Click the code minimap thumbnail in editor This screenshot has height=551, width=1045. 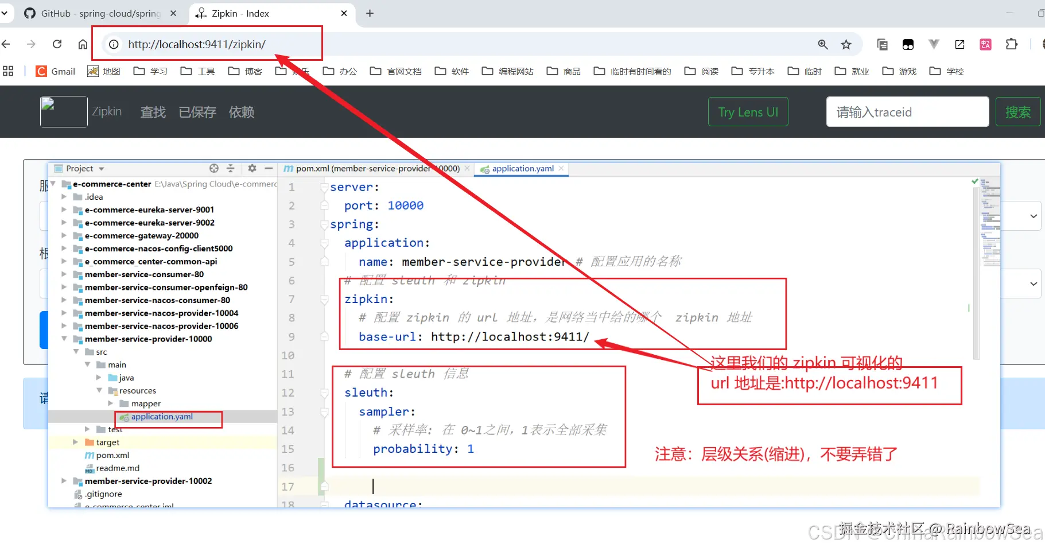990,224
